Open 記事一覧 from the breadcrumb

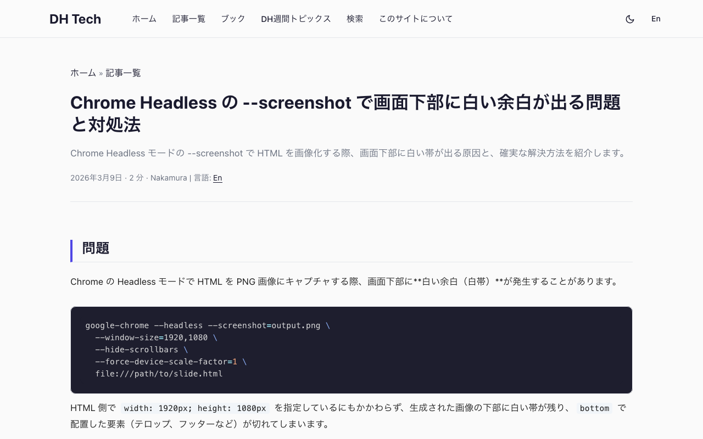tap(123, 72)
